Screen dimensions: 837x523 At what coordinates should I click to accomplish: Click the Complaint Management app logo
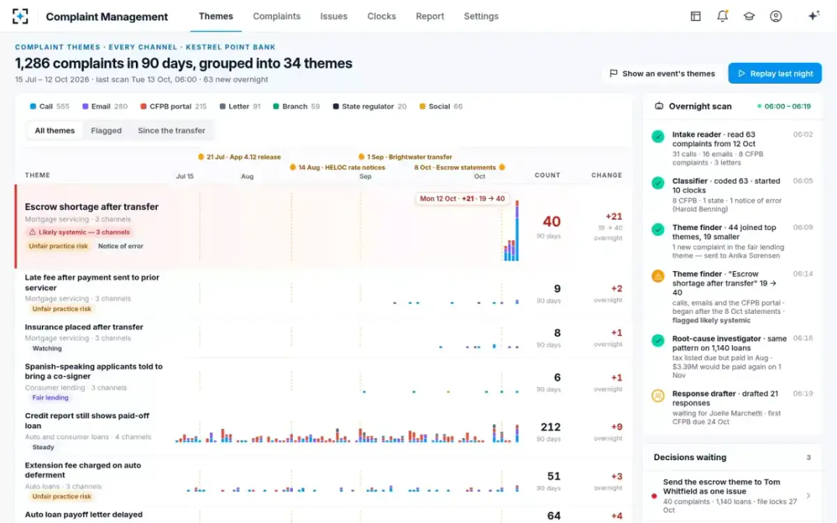[21, 16]
